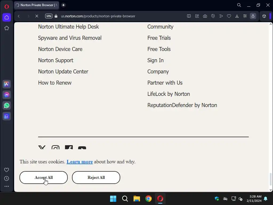Open a new tab
Viewport: 273px width, 205px height.
click(x=63, y=5)
